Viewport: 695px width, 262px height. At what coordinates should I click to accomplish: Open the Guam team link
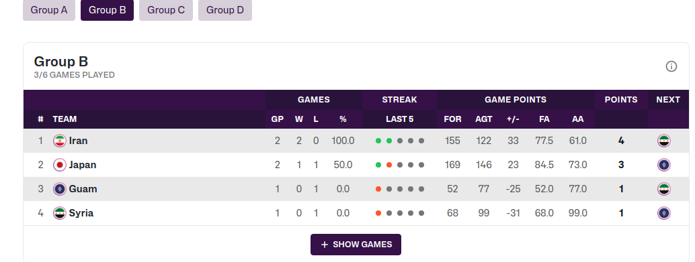coord(83,189)
